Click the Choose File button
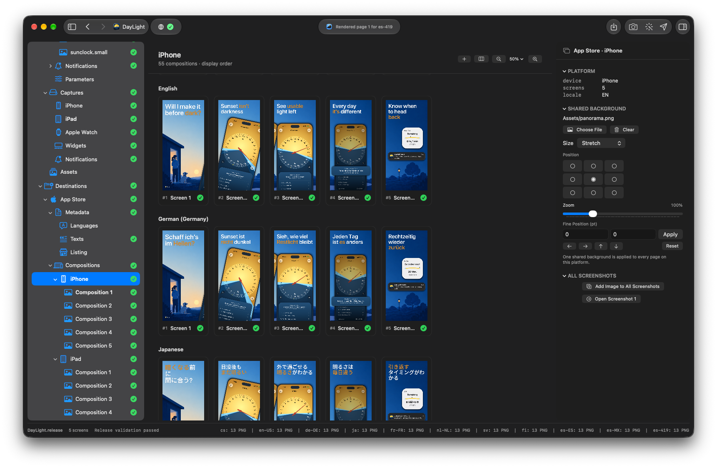This screenshot has width=717, height=468. 584,130
